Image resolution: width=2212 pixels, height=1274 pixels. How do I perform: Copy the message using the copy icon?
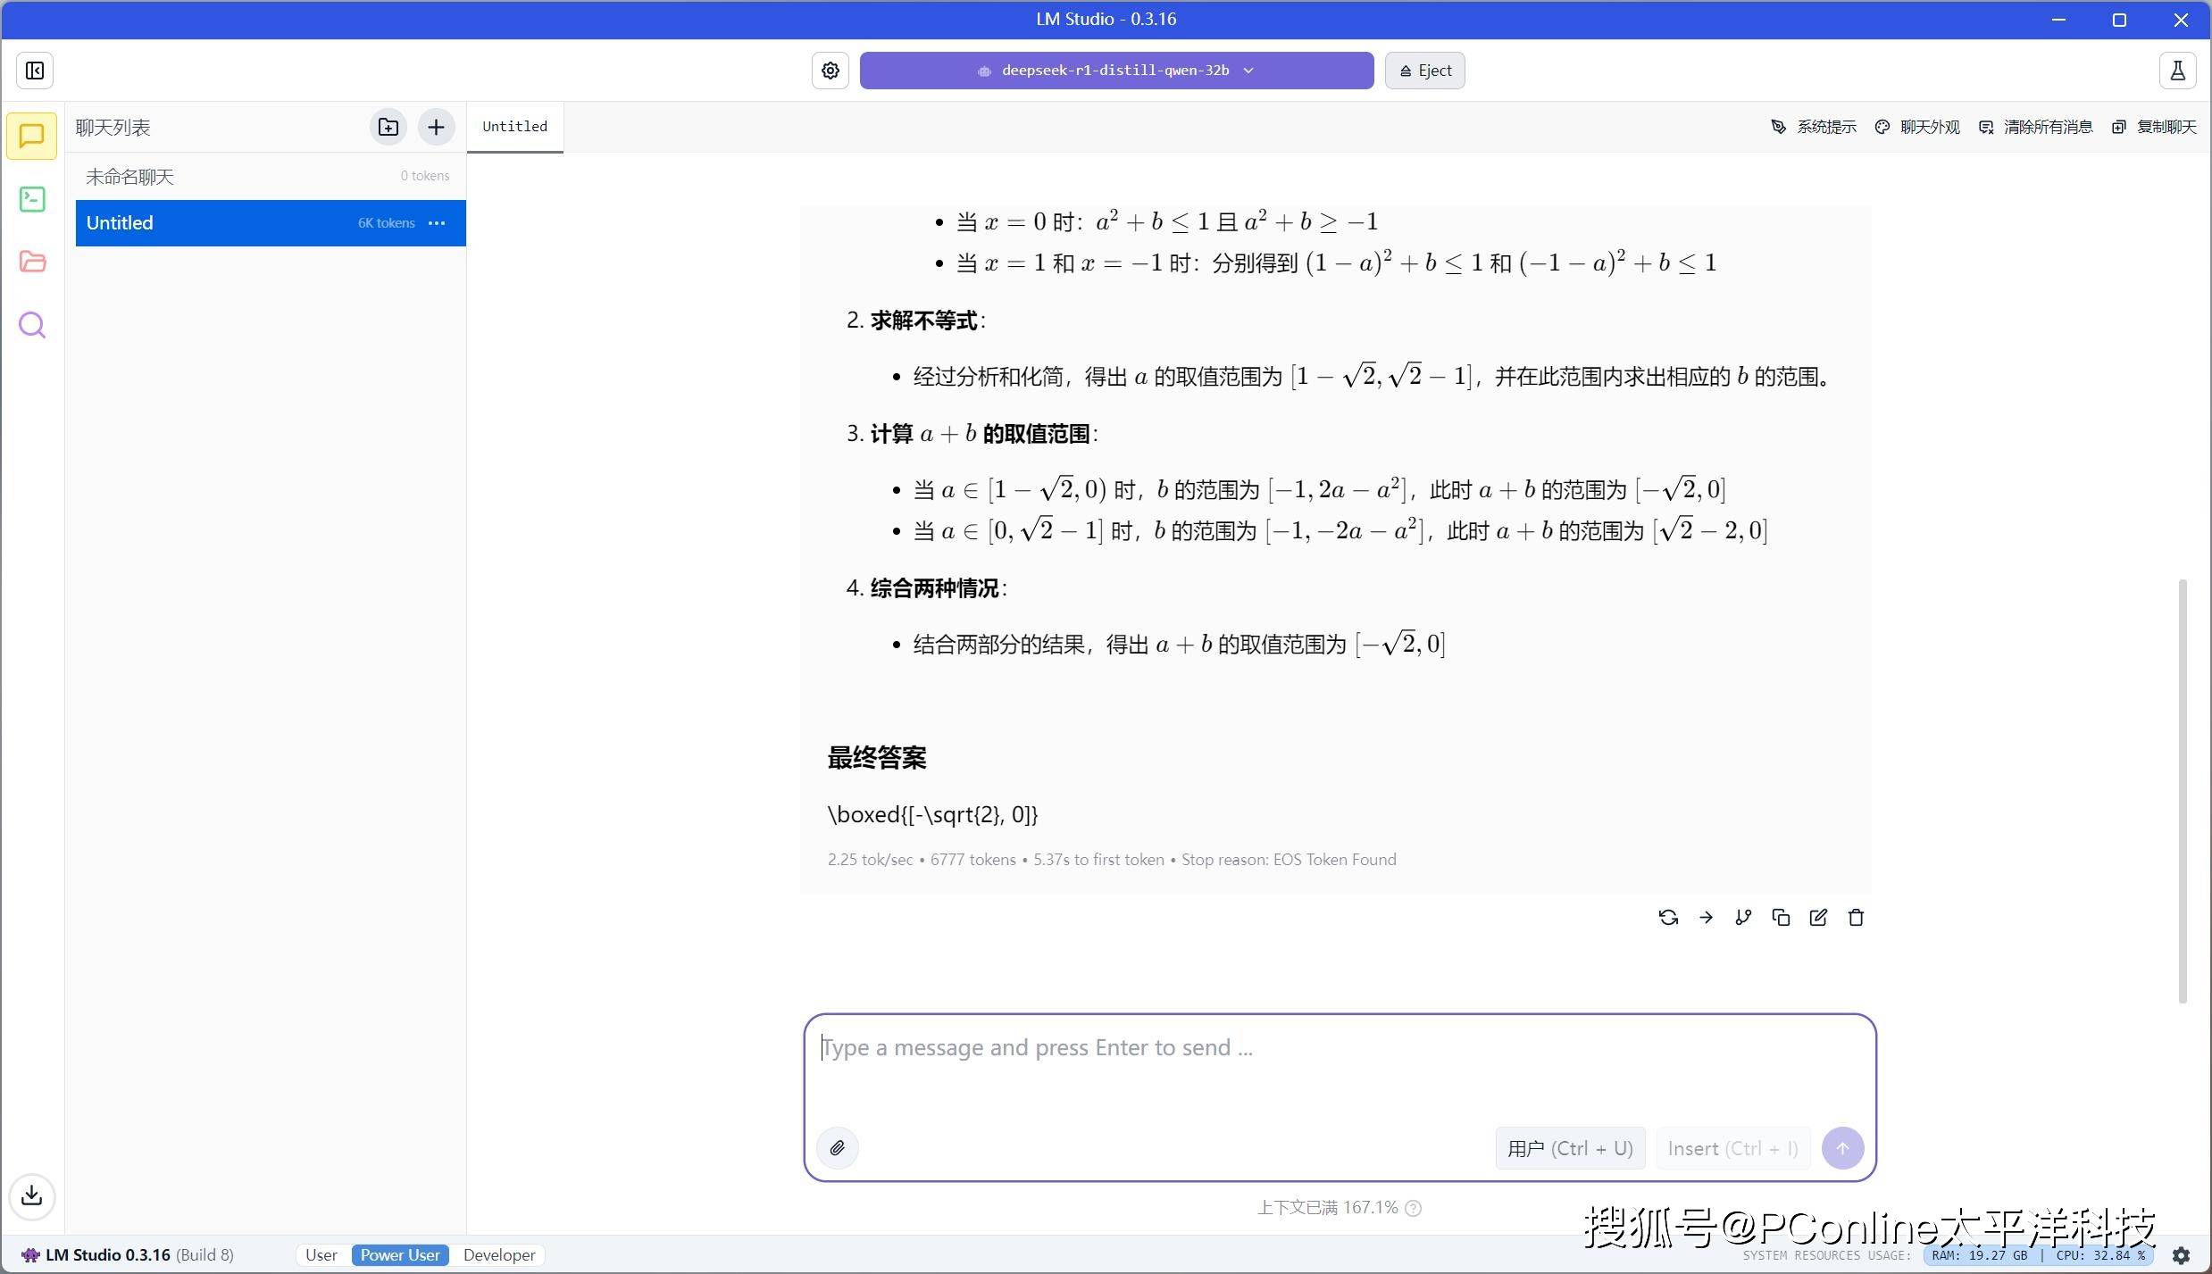(x=1780, y=918)
